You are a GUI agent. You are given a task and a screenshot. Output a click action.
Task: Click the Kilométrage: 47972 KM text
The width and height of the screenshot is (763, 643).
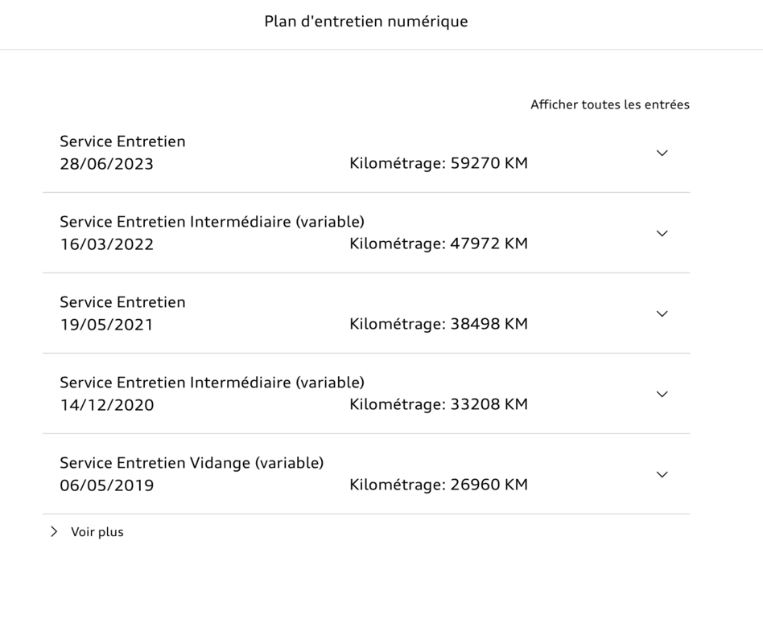coord(439,244)
